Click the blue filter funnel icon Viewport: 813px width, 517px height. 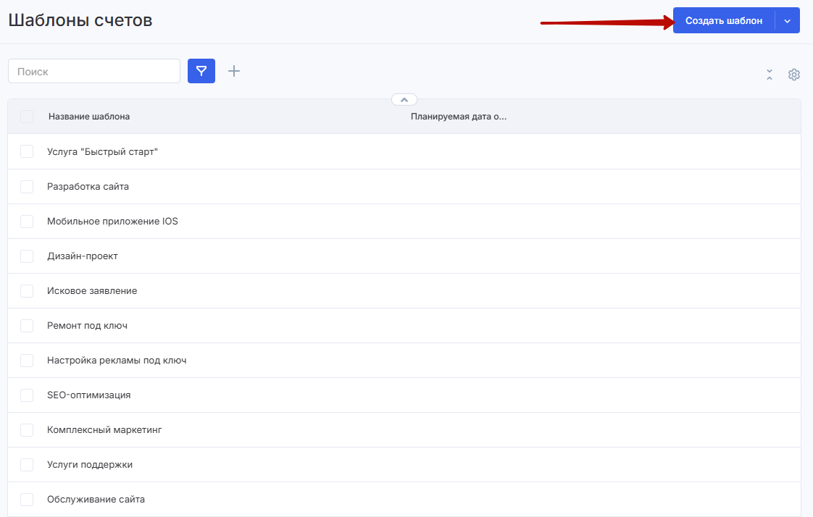click(201, 71)
